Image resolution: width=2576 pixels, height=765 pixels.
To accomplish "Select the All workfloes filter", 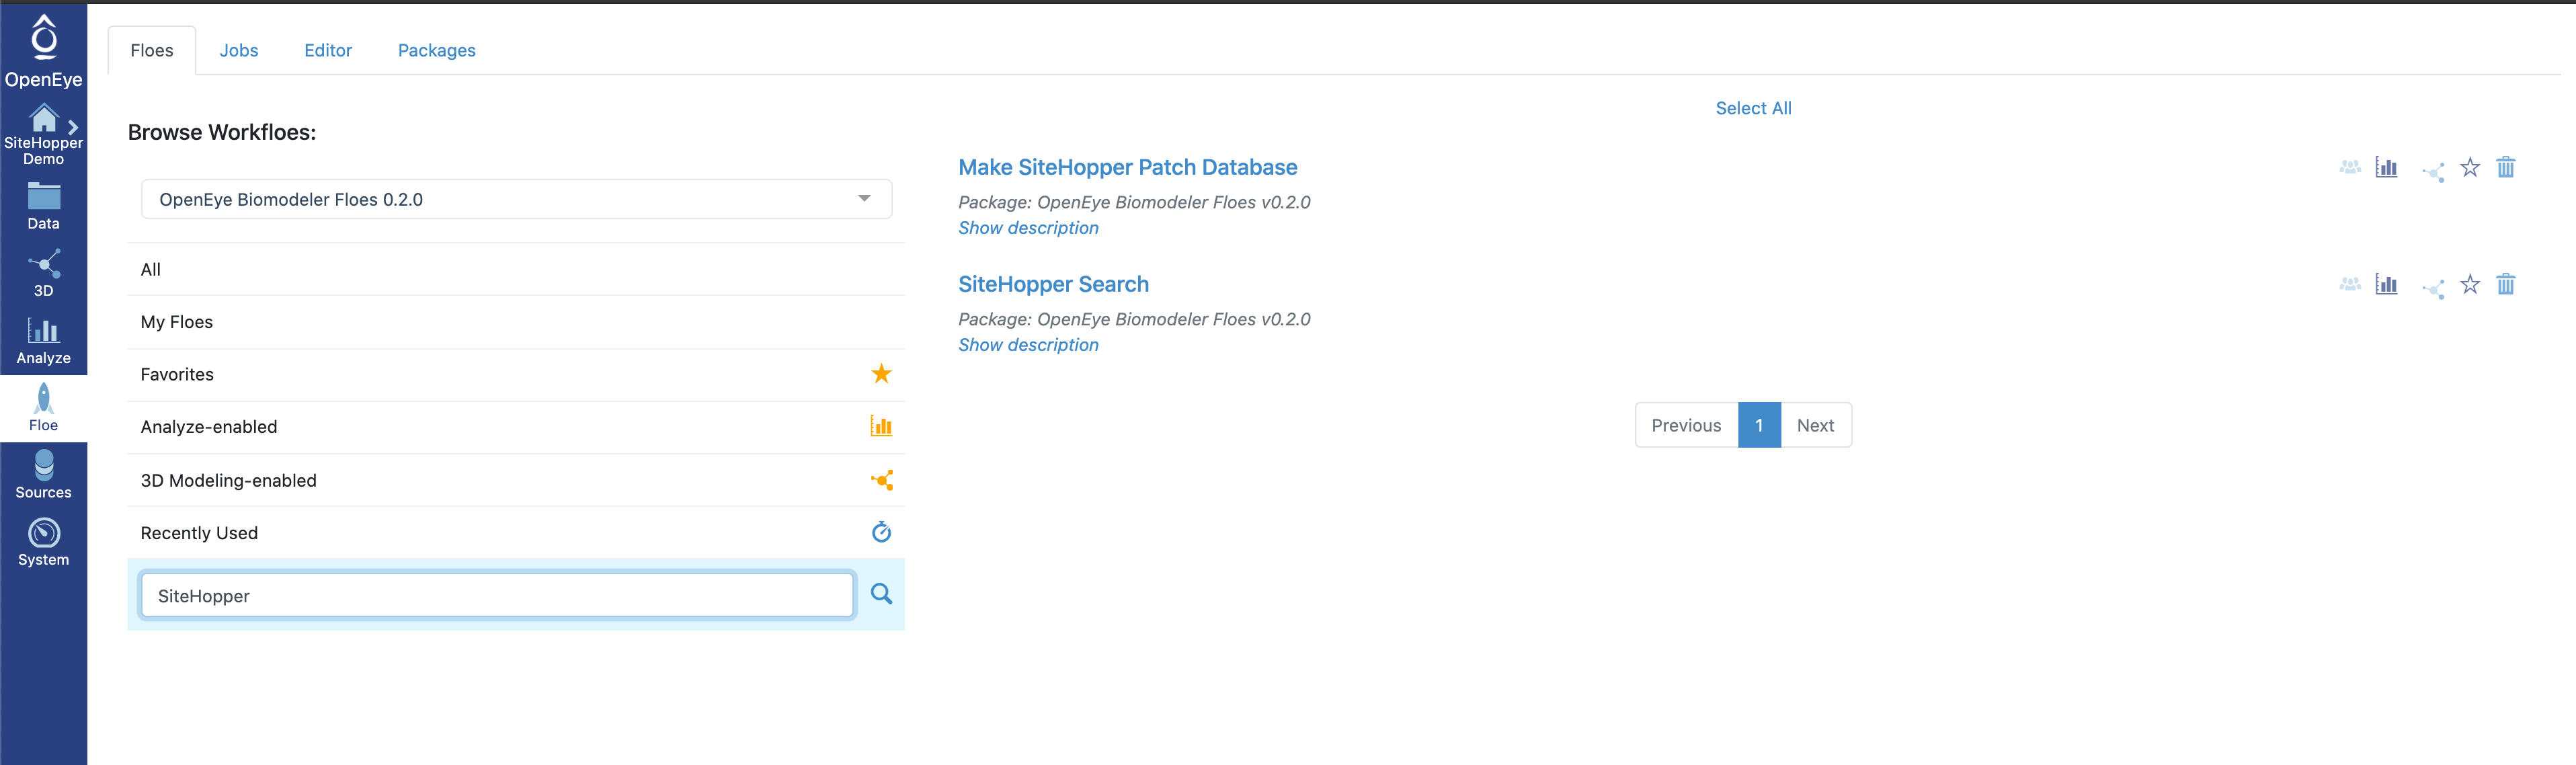I will click(516, 269).
